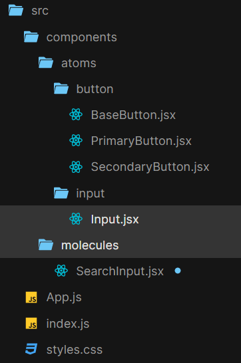Click the React icon beside SecondaryButton.jsx
Viewport: 241px width, 363px height.
[x=76, y=167]
